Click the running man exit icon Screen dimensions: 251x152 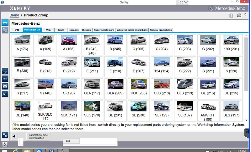pos(5,144)
